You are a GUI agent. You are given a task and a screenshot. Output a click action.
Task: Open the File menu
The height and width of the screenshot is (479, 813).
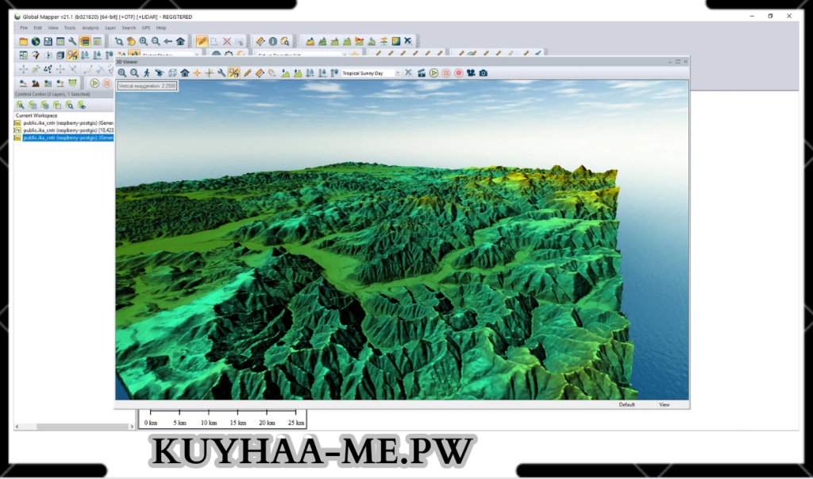pos(24,28)
